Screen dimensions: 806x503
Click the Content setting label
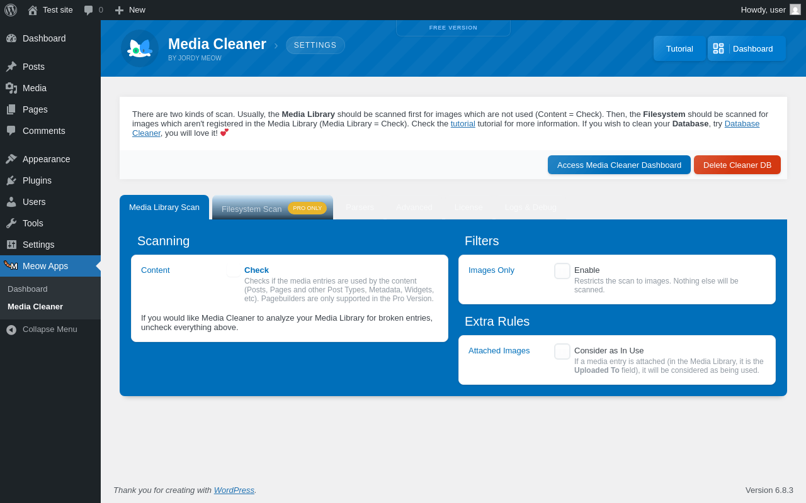156,270
